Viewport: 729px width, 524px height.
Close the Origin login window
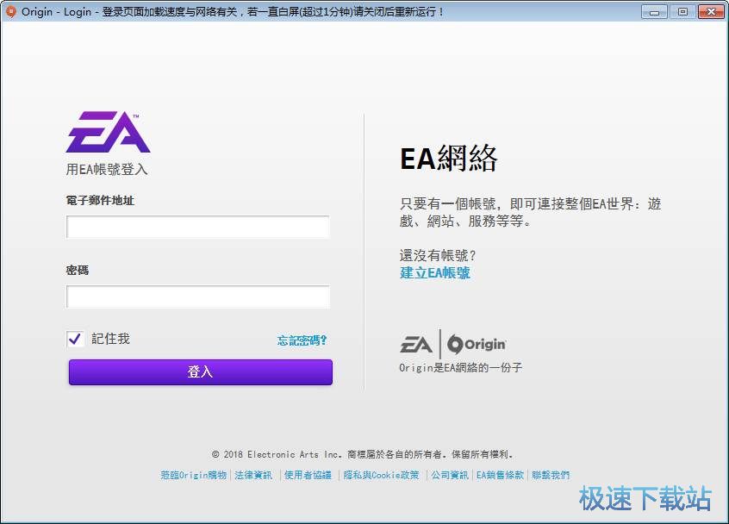point(710,11)
